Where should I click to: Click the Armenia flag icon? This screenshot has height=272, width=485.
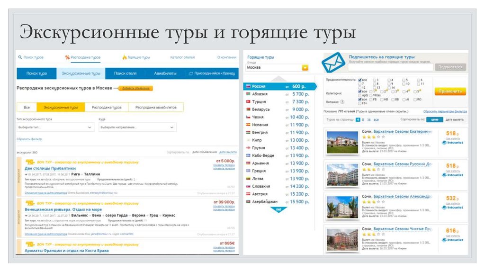click(248, 163)
